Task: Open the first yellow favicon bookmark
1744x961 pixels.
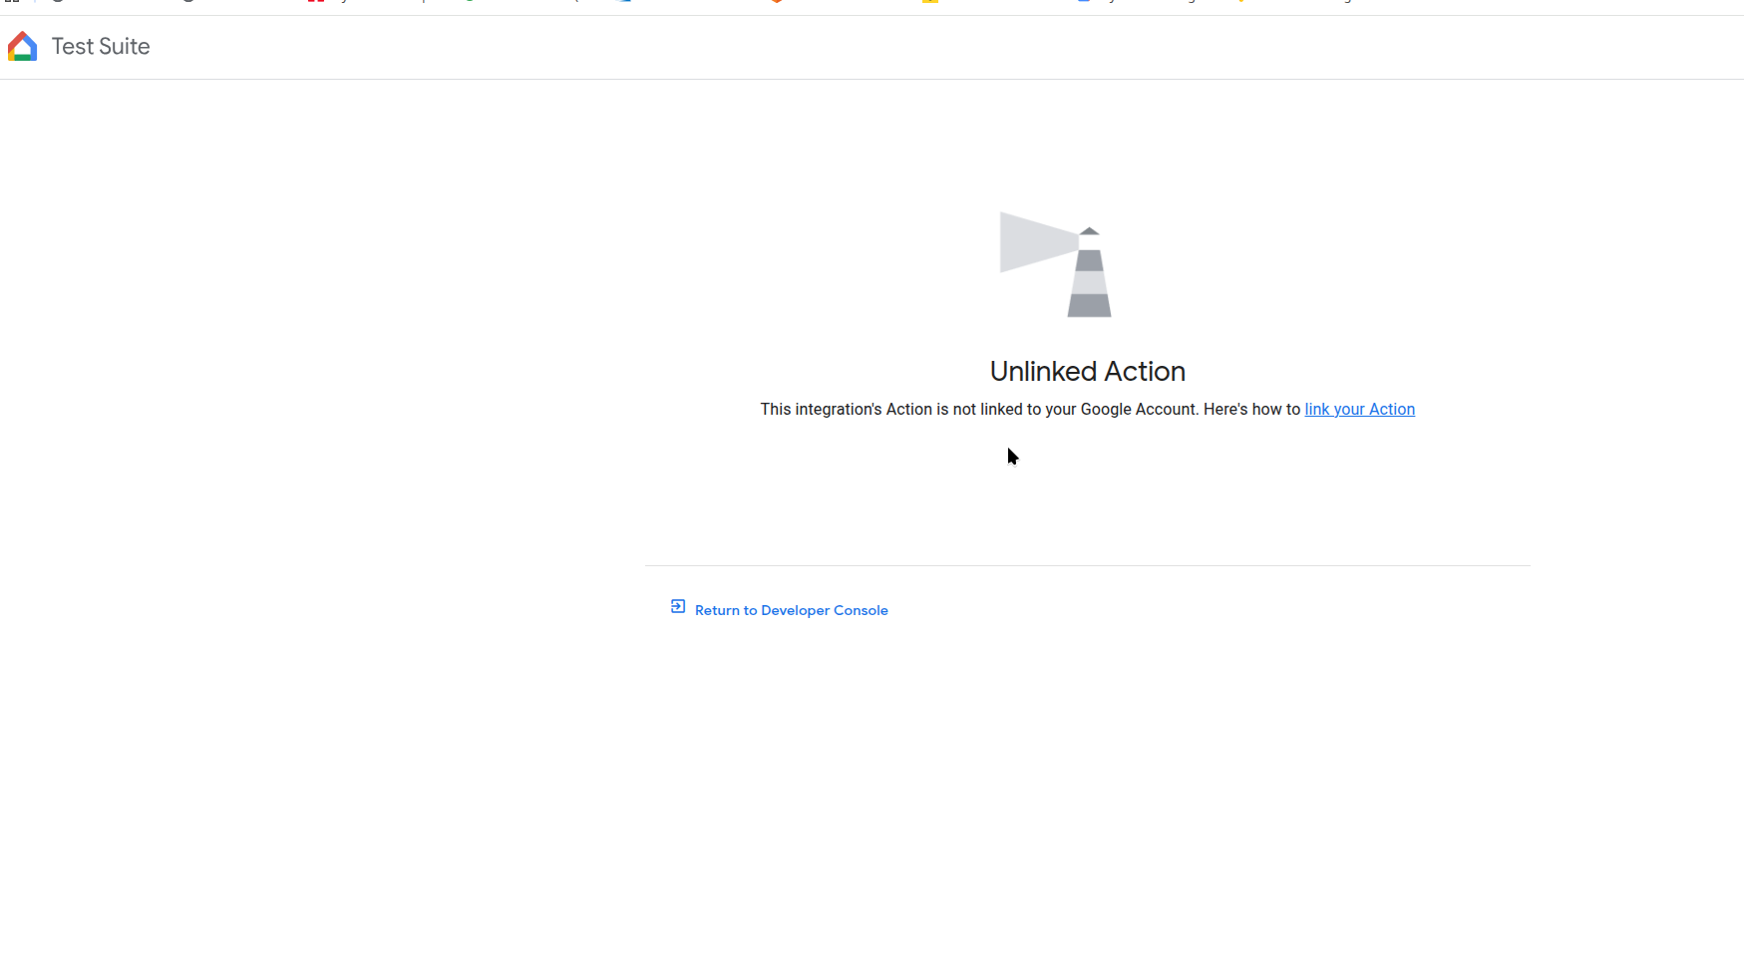Action: coord(929,2)
